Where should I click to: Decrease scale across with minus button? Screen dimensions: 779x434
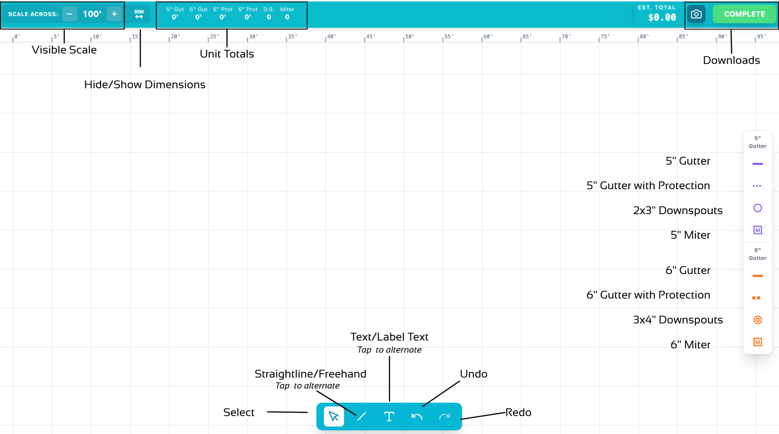click(x=70, y=14)
